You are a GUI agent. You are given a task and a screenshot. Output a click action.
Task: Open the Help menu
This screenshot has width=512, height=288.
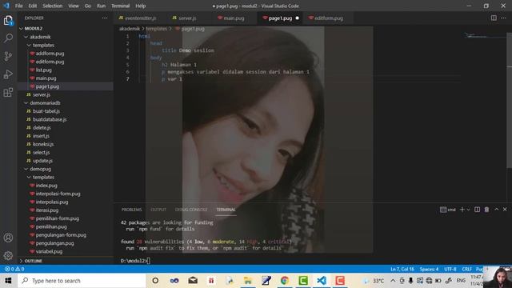pyautogui.click(x=141, y=6)
